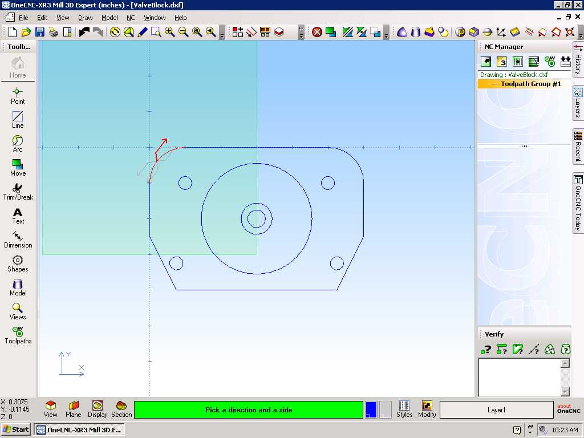This screenshot has height=438, width=584.
Task: Click the Print icon in the toolbar
Action: [x=54, y=32]
